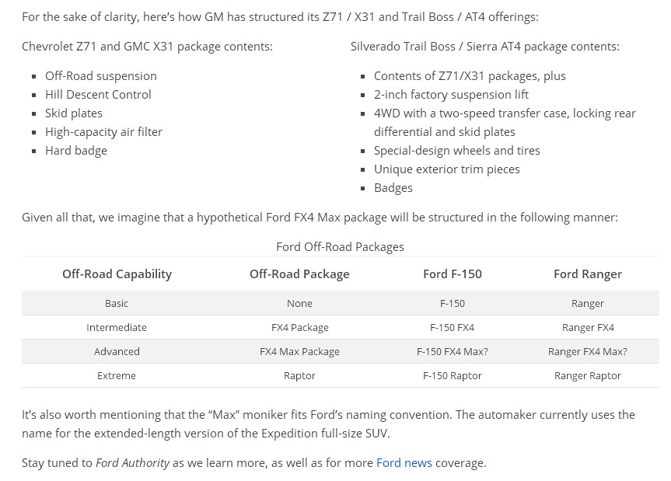Click the Off-Road Package column header

[x=299, y=274]
